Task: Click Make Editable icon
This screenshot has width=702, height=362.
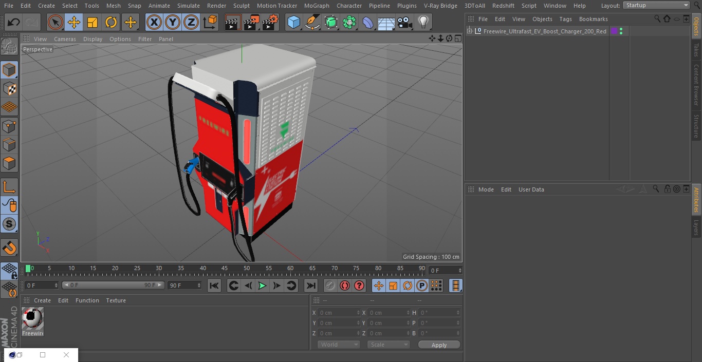Action: tap(9, 47)
